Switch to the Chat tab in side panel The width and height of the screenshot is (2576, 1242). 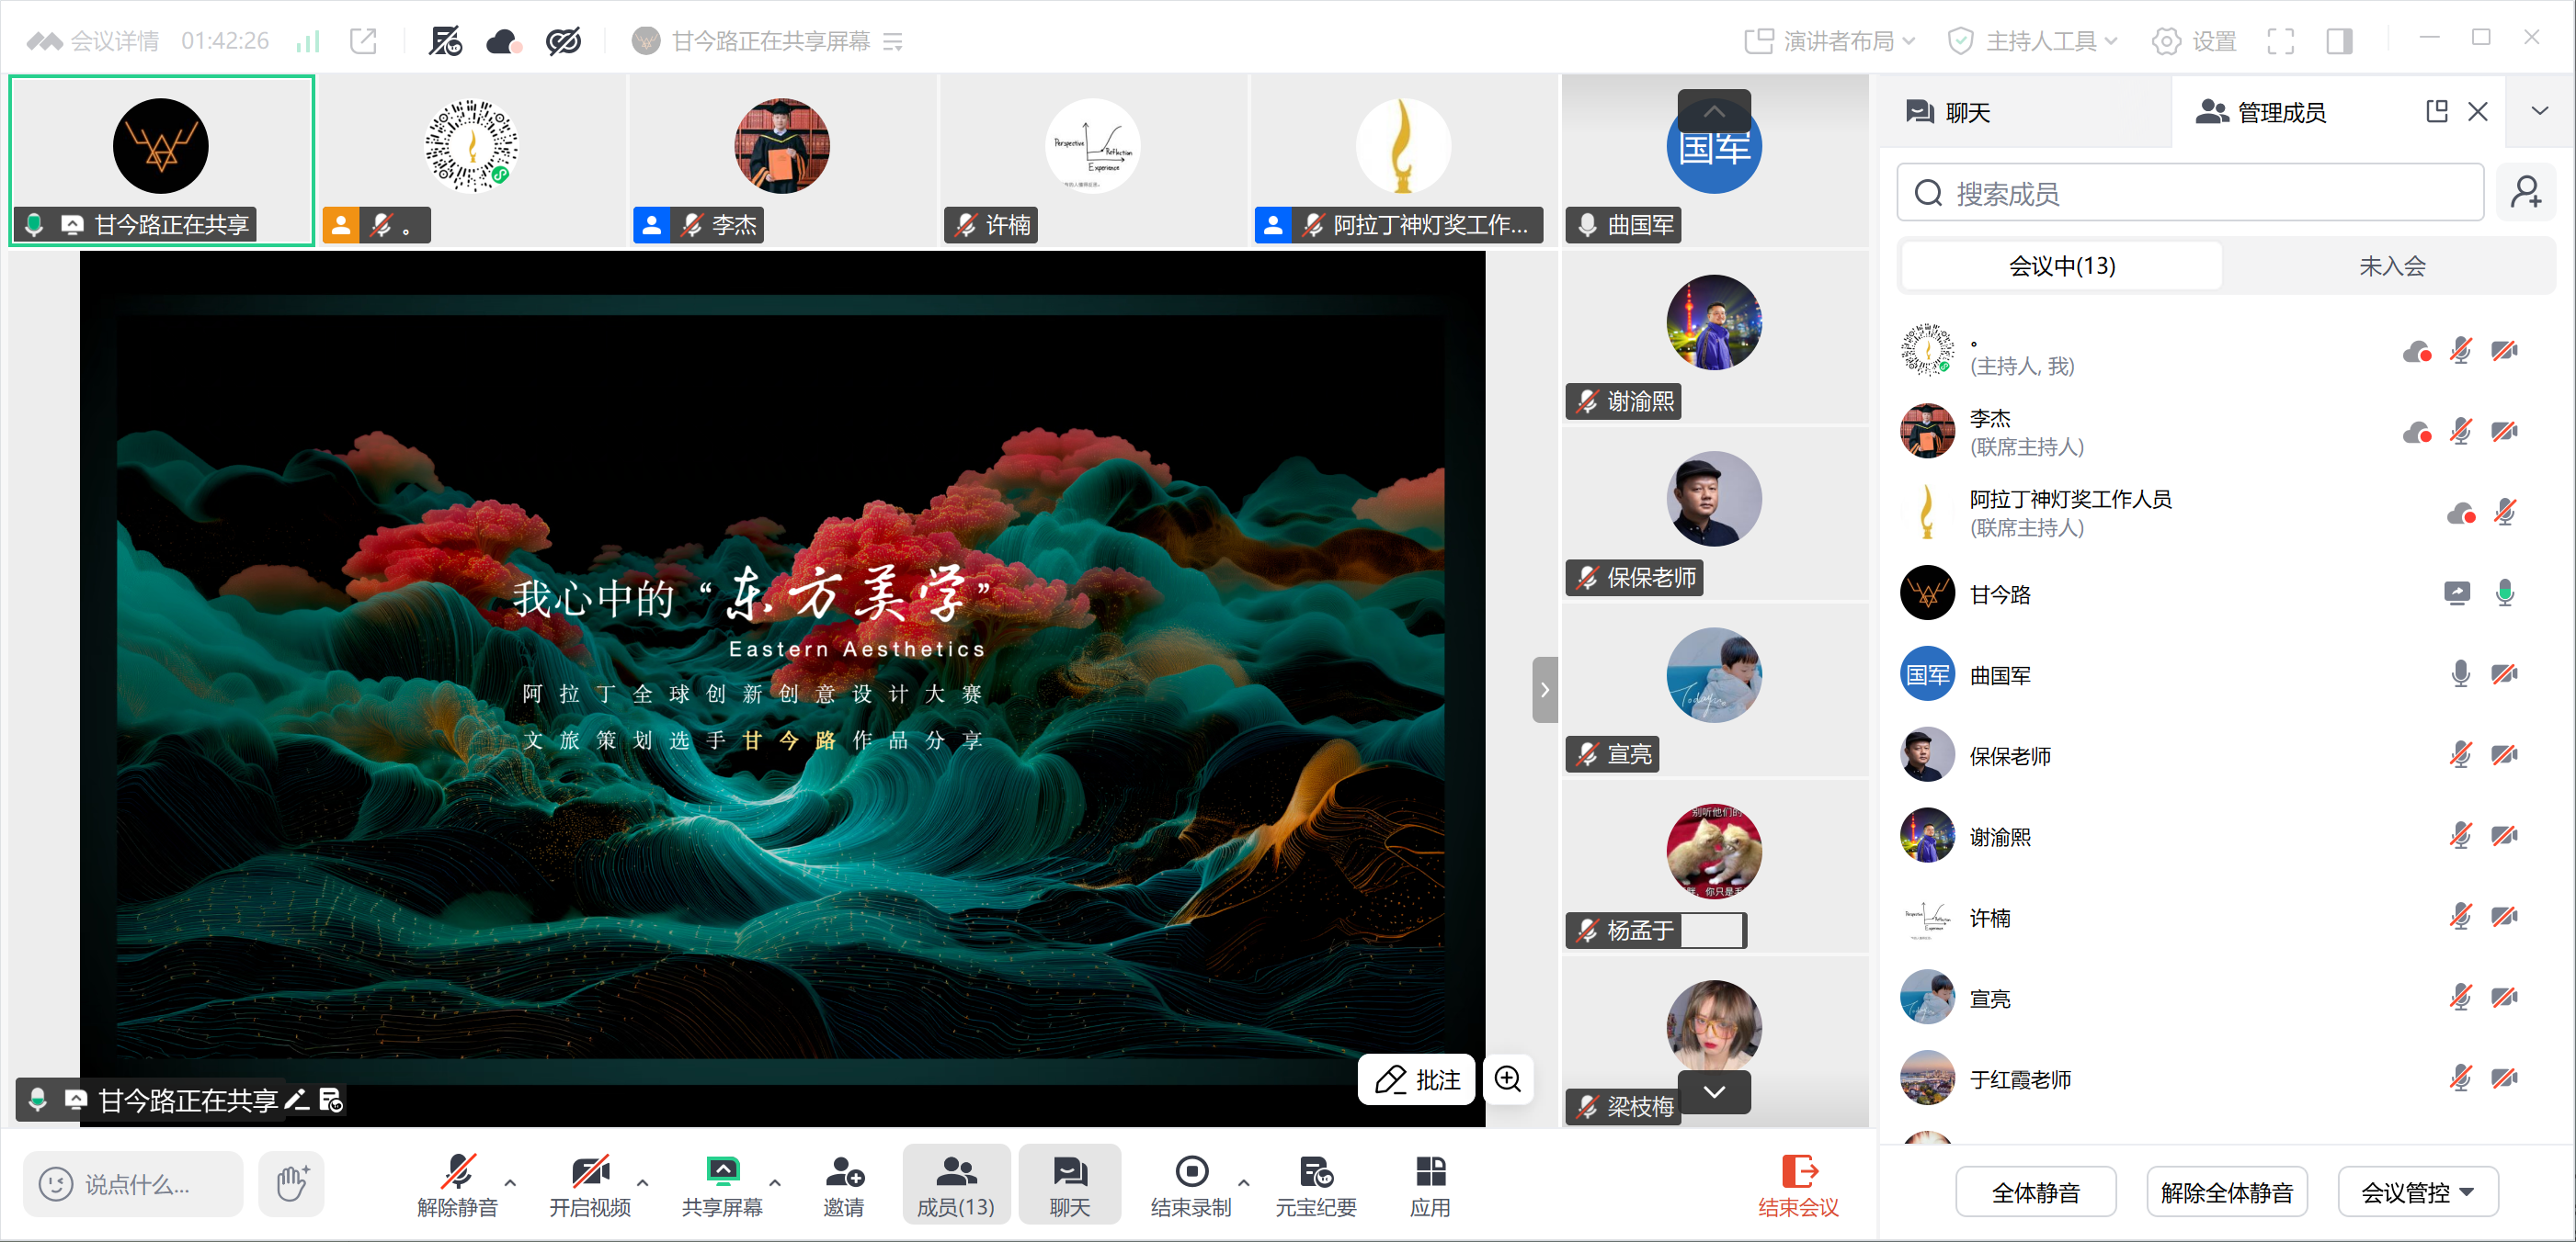coord(1949,112)
